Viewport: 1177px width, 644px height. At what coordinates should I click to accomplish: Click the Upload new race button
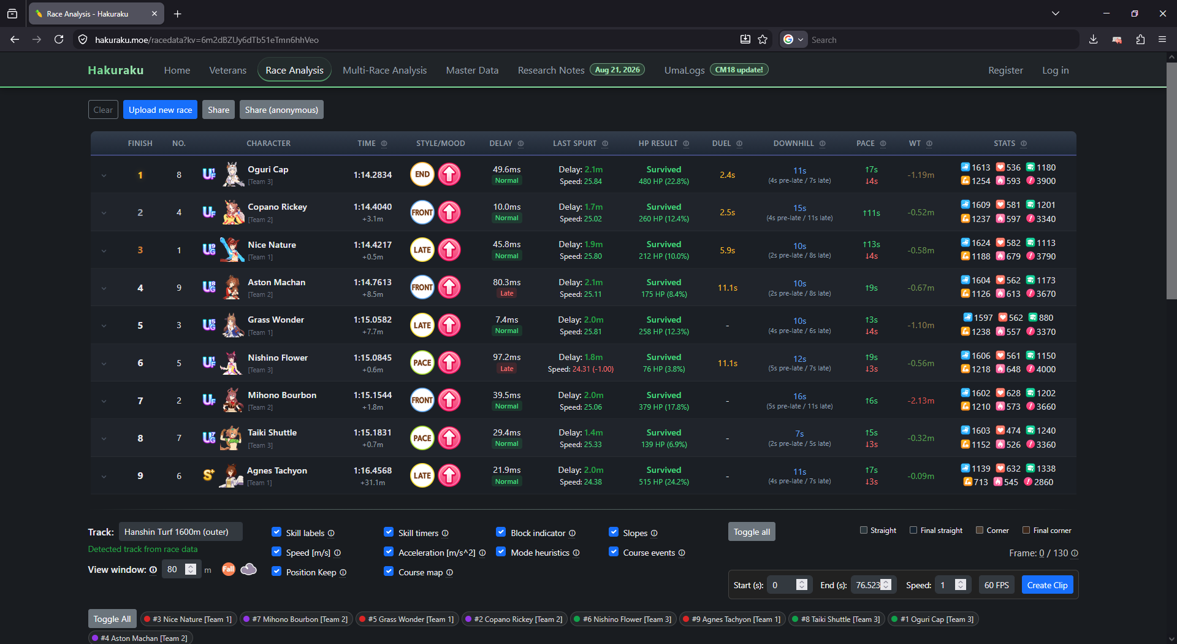(160, 110)
